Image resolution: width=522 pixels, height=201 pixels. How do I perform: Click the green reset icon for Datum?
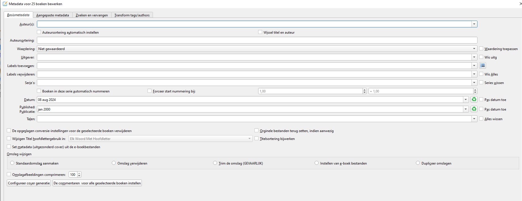pos(474,100)
